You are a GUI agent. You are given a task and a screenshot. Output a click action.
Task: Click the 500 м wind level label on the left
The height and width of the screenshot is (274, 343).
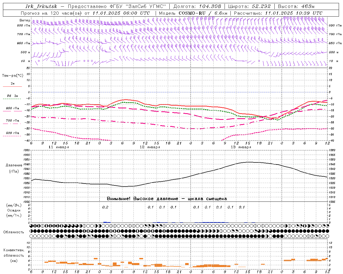pos(25,52)
